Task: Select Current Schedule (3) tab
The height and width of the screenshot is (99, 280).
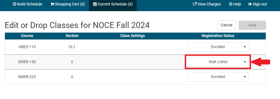Action: pyautogui.click(x=113, y=4)
